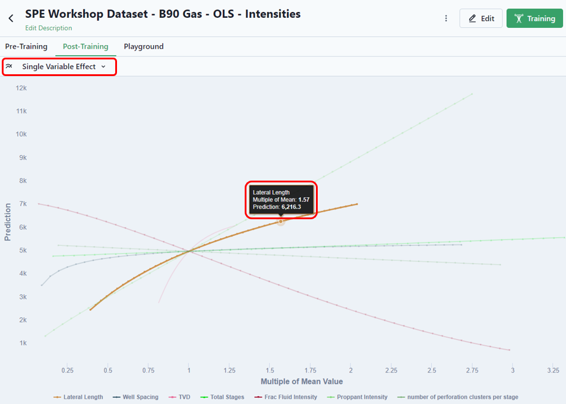Click the green Training button
The width and height of the screenshot is (566, 404).
(535, 18)
